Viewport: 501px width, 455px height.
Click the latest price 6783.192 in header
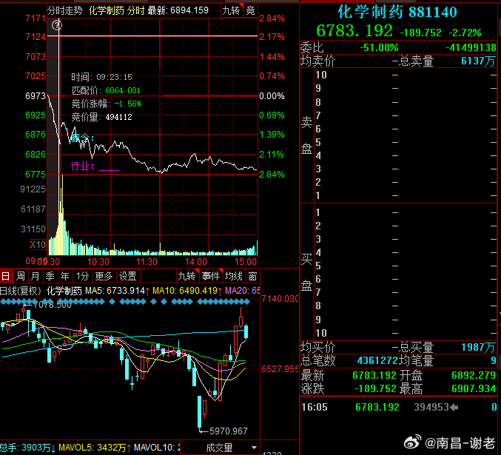(x=354, y=31)
